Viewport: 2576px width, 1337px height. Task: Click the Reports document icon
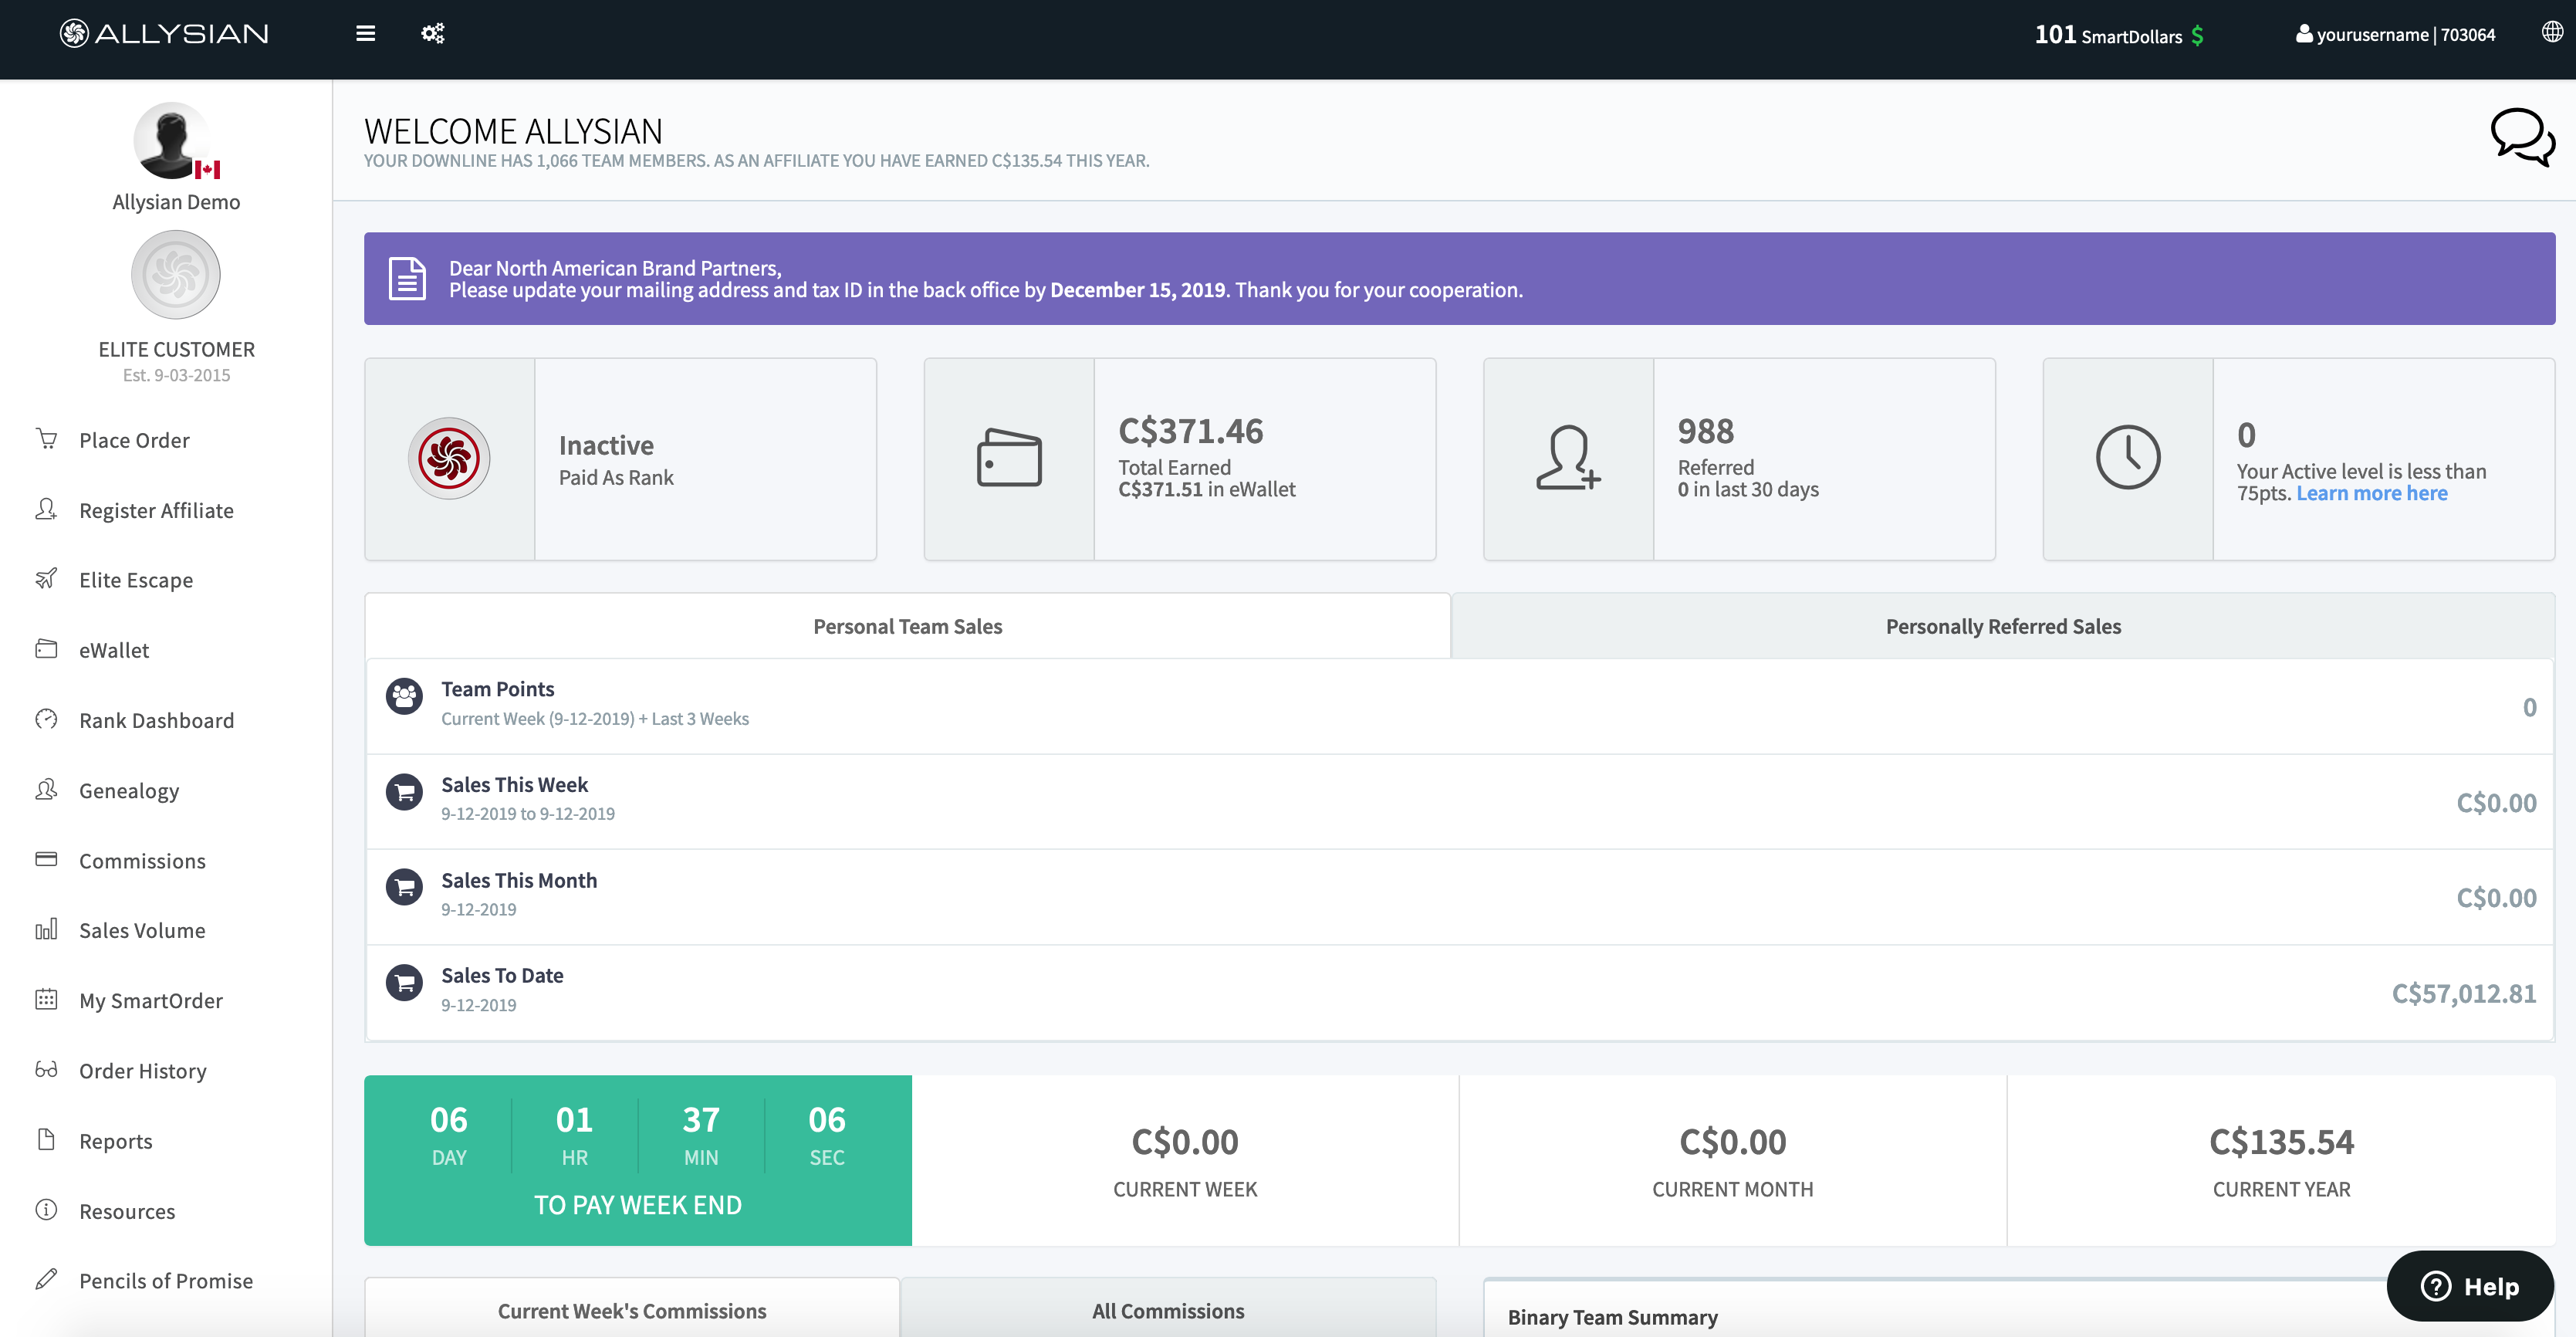click(x=46, y=1139)
